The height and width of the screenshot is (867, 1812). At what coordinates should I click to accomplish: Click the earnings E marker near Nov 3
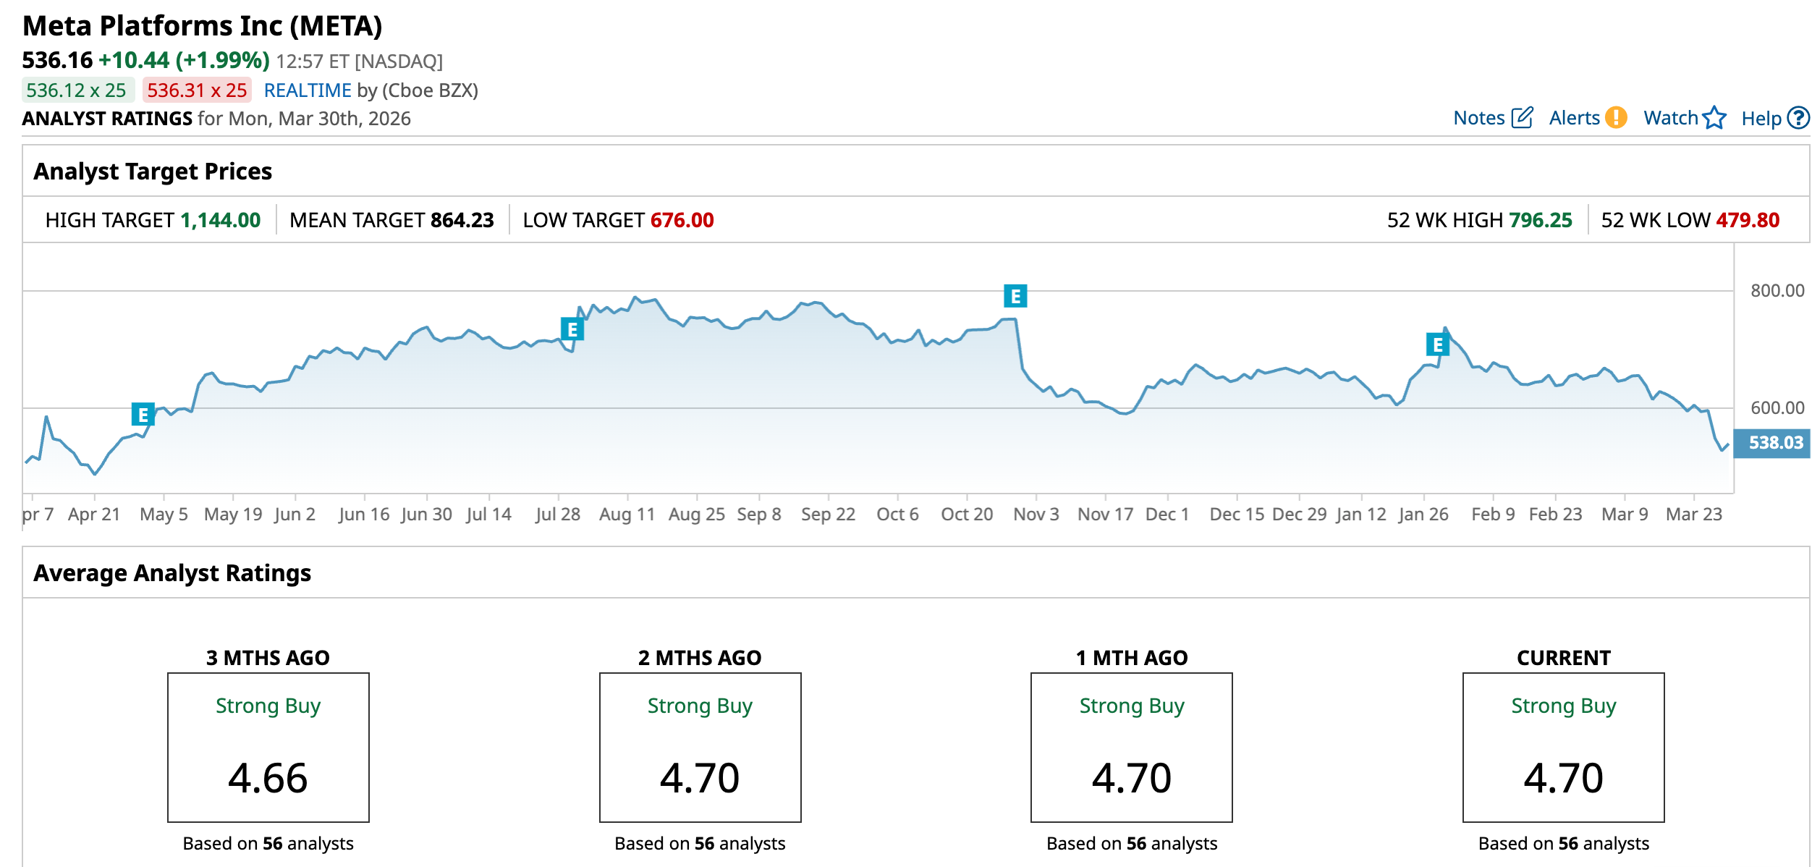[x=1015, y=296]
